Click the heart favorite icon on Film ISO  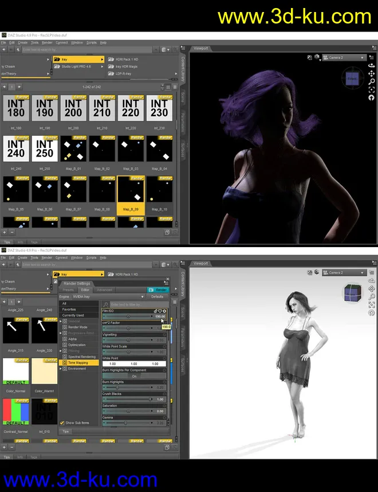pos(160,311)
